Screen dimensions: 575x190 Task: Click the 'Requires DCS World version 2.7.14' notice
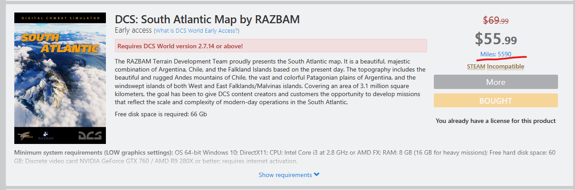271,46
